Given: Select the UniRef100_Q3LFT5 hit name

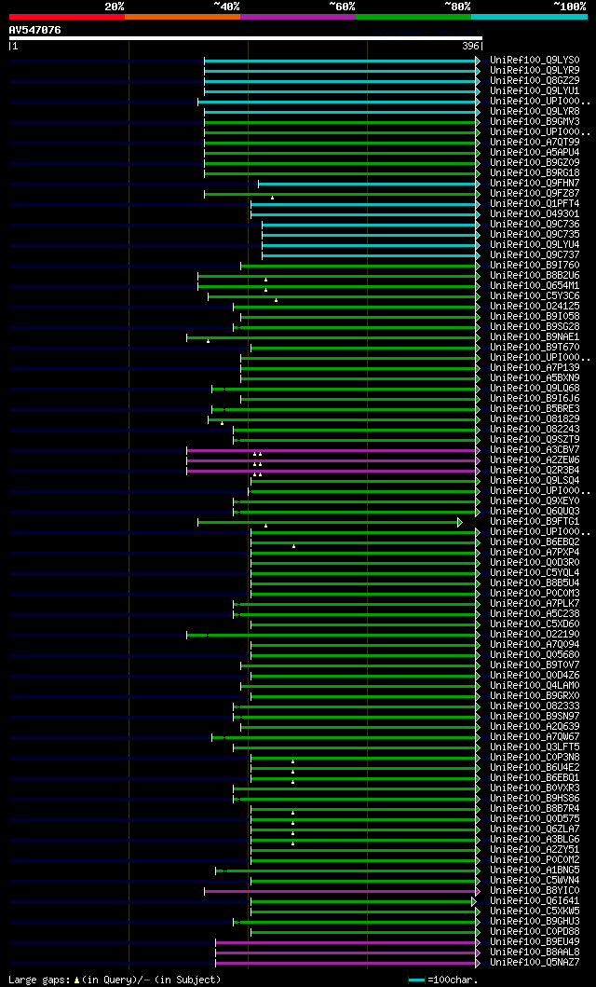Looking at the screenshot, I should tap(535, 747).
